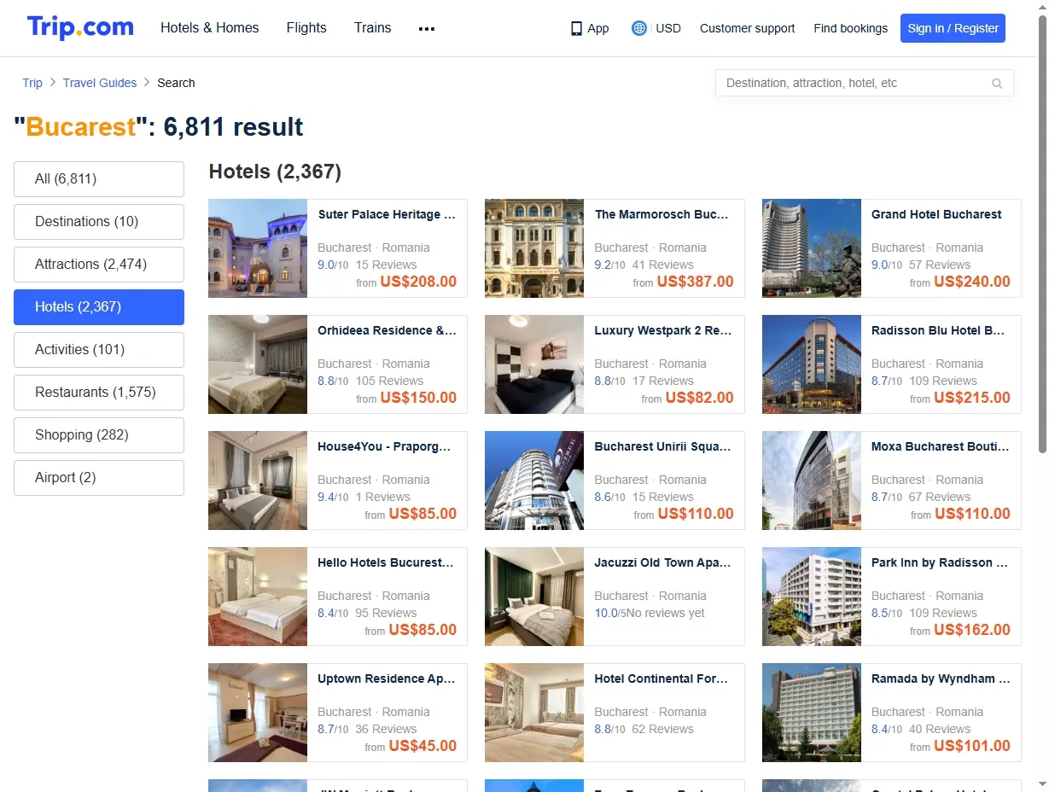Open House4You Praporgescu room photo
Screen dimensions: 1049x792
tap(258, 480)
